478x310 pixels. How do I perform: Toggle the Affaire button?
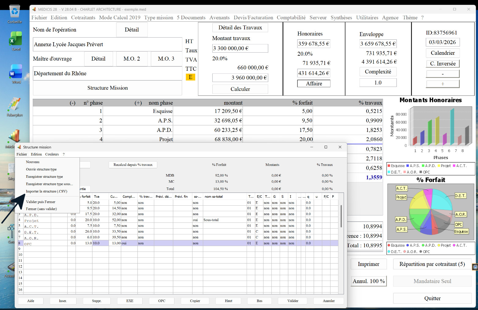point(314,84)
